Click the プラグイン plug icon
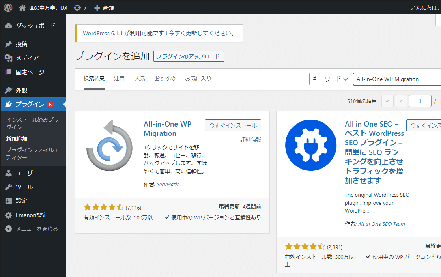The height and width of the screenshot is (277, 441). click(9, 104)
